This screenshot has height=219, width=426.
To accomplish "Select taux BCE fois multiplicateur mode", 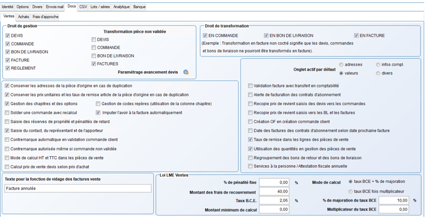I will point(350,191).
